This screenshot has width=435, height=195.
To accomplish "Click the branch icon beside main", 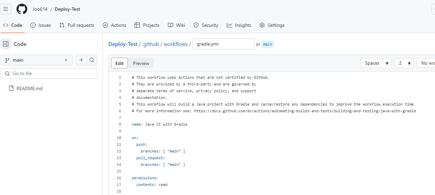I will point(7,60).
